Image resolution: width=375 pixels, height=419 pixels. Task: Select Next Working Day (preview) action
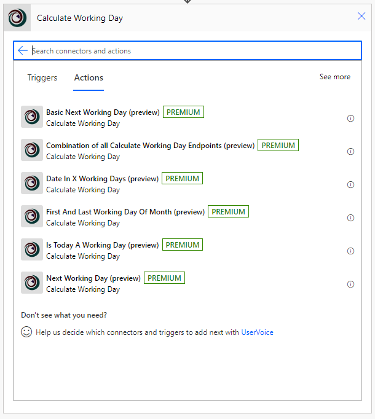point(93,278)
